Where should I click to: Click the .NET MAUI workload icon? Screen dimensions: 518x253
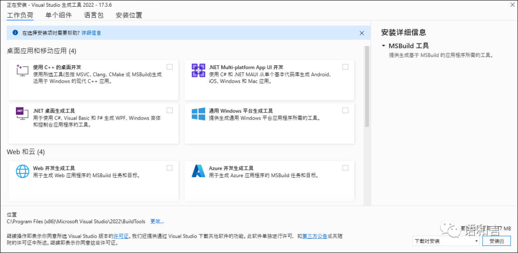tap(199, 71)
